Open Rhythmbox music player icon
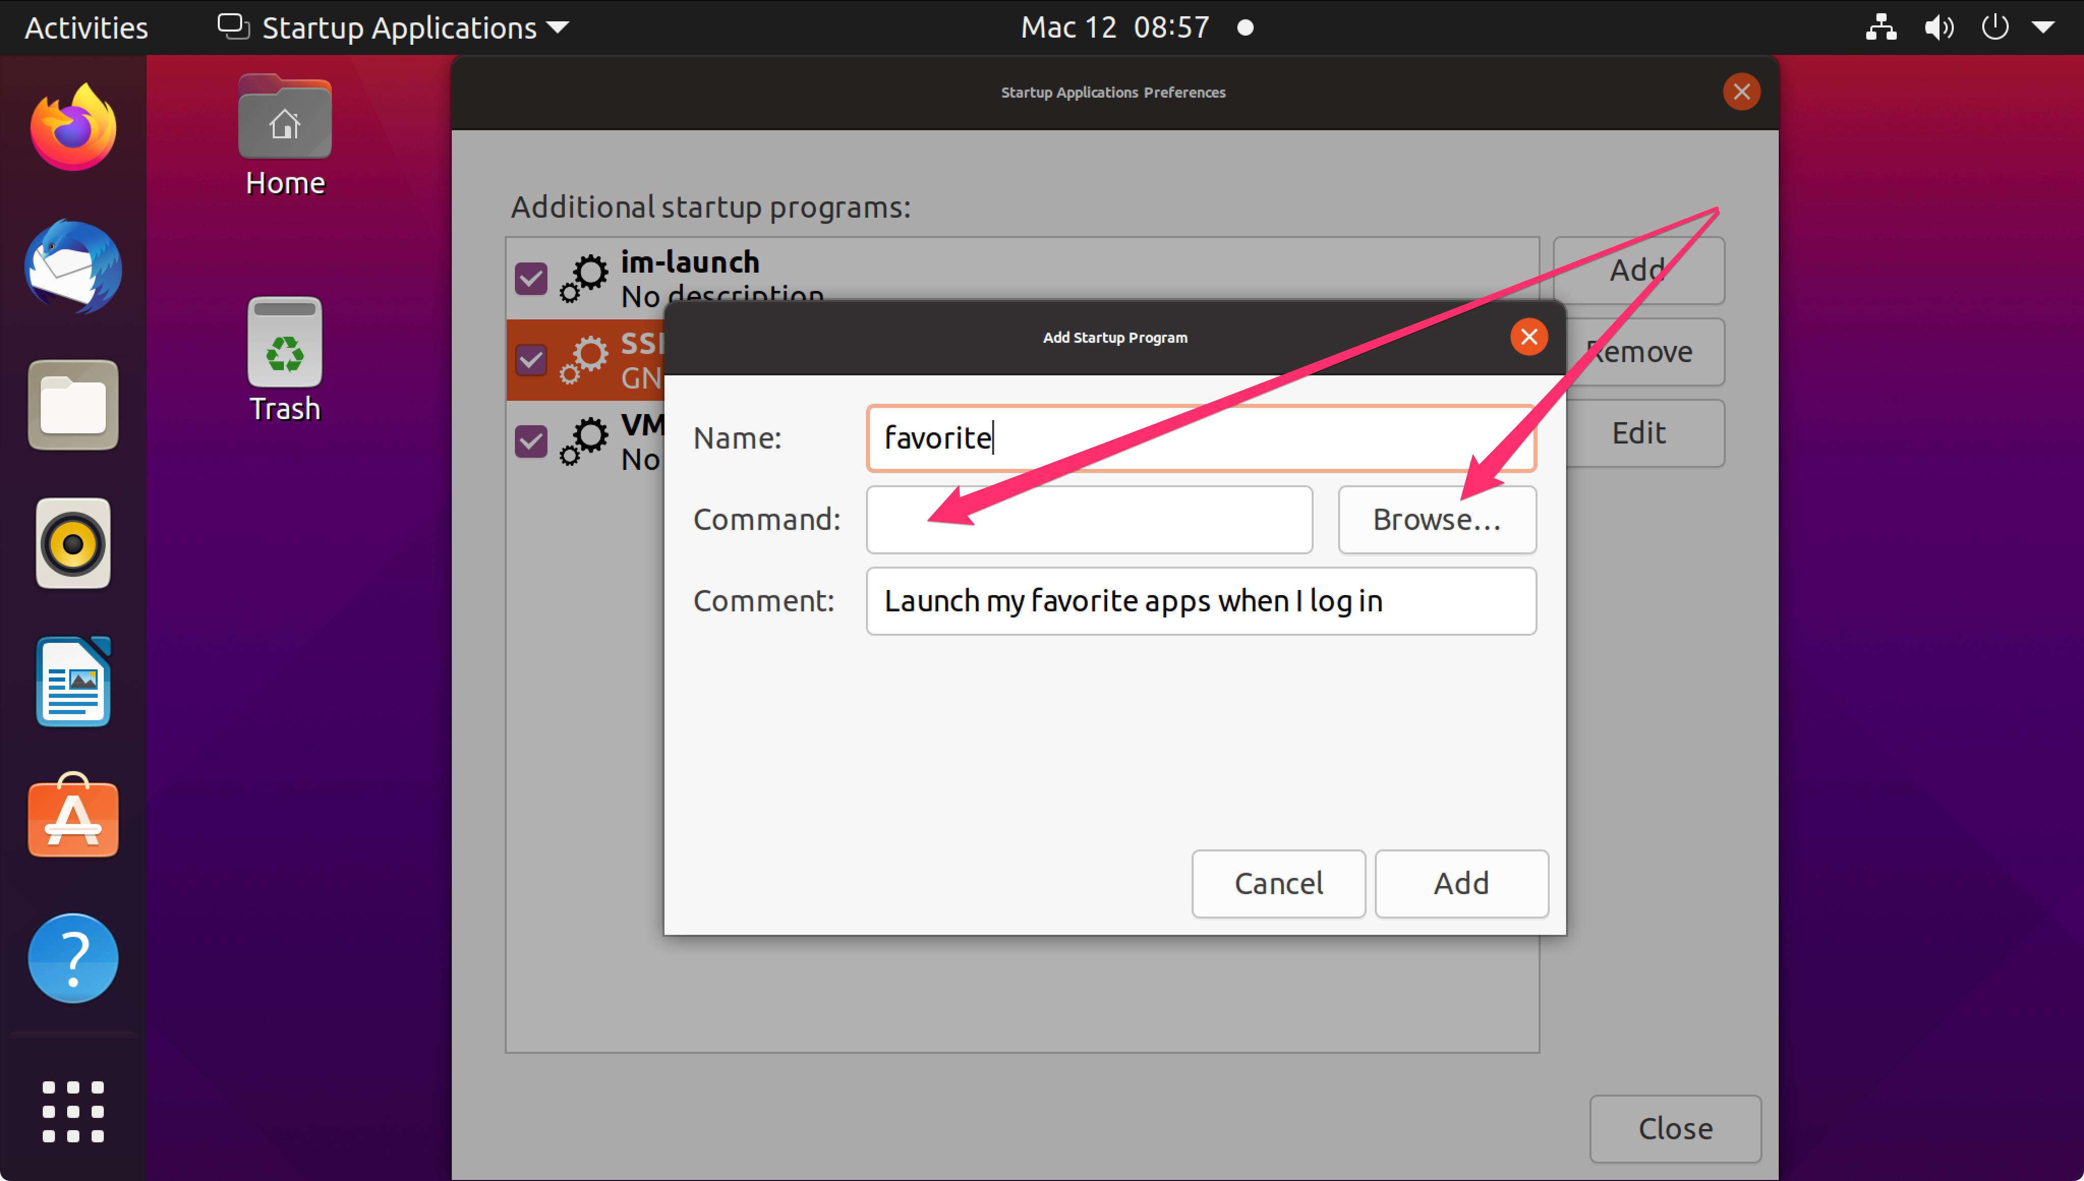2084x1181 pixels. 73,544
